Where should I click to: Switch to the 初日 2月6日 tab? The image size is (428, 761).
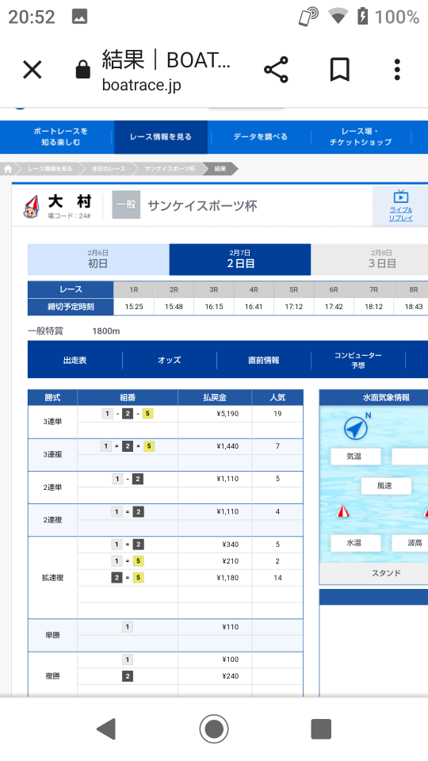(98, 259)
